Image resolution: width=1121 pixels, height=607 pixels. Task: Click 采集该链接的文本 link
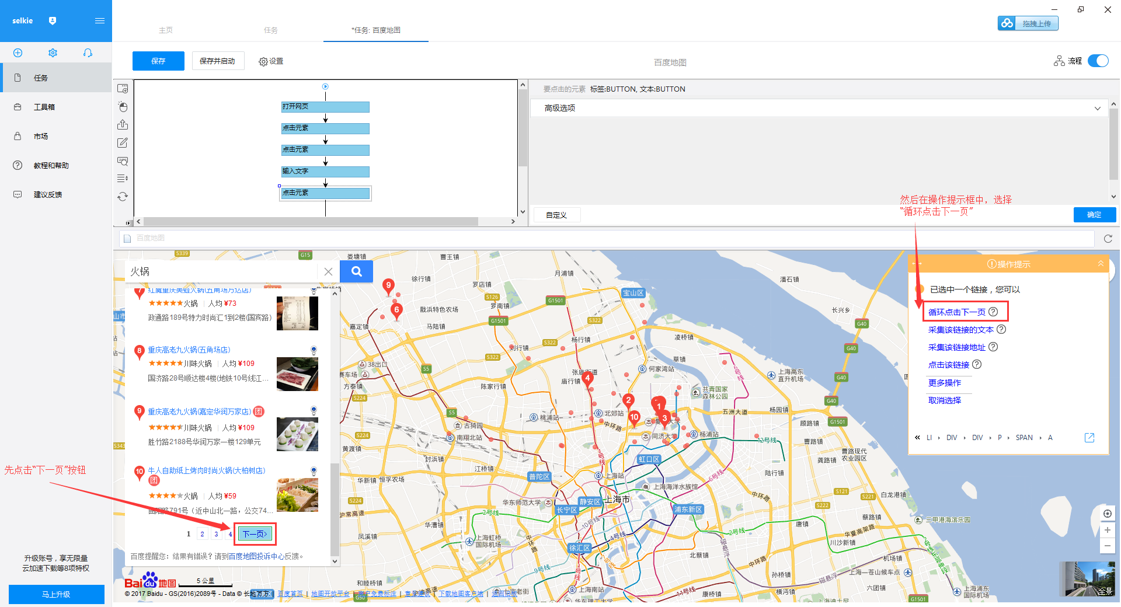(x=961, y=330)
